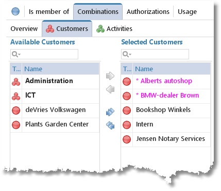
Task: Go to the Overview sub-tab
Action: click(24, 29)
